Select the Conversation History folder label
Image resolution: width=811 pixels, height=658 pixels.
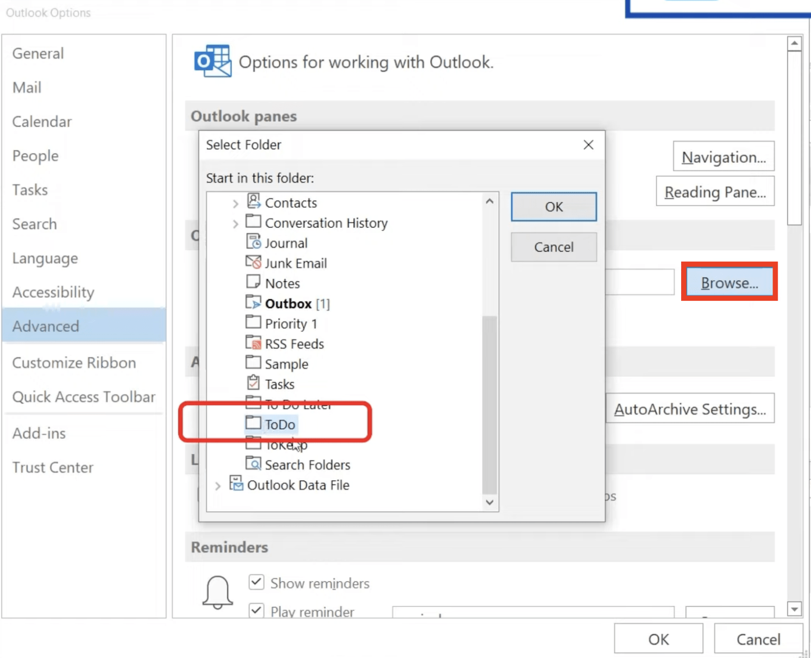tap(326, 223)
